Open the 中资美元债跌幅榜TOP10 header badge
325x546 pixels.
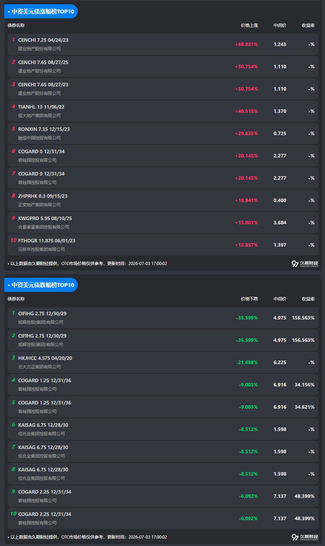pos(41,285)
